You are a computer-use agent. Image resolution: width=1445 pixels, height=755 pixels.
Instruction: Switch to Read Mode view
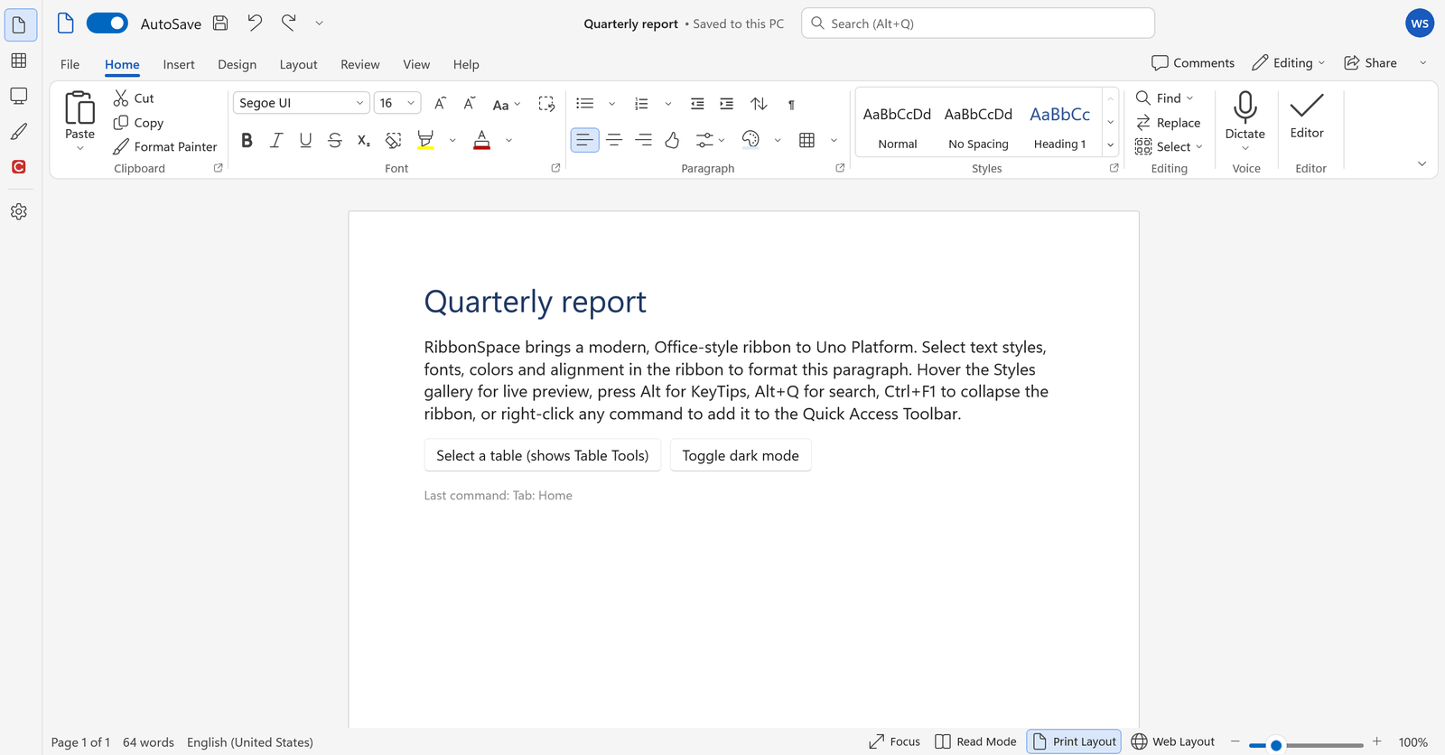pos(975,741)
